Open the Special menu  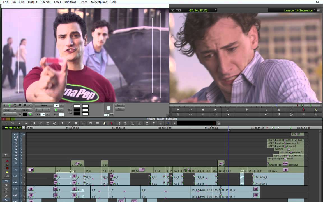[45, 2]
